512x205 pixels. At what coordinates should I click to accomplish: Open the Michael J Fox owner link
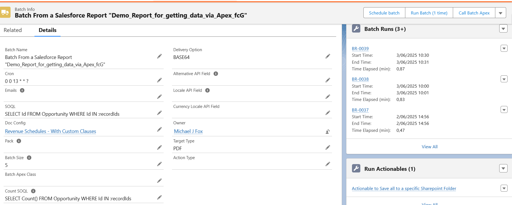(x=188, y=131)
